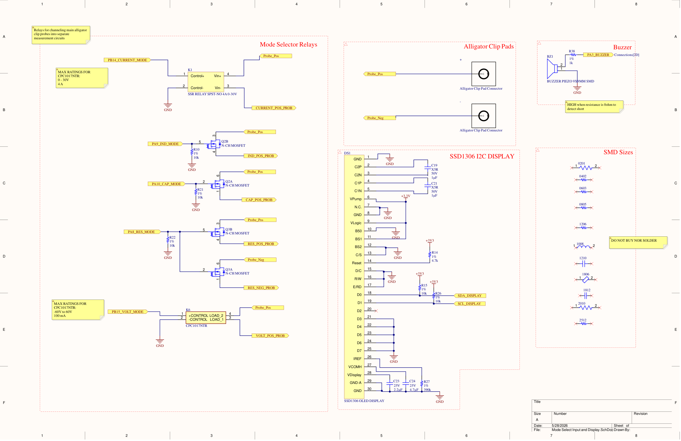This screenshot has height=441, width=681.
Task: Click the RES_POS_PROB port
Action: [261, 244]
